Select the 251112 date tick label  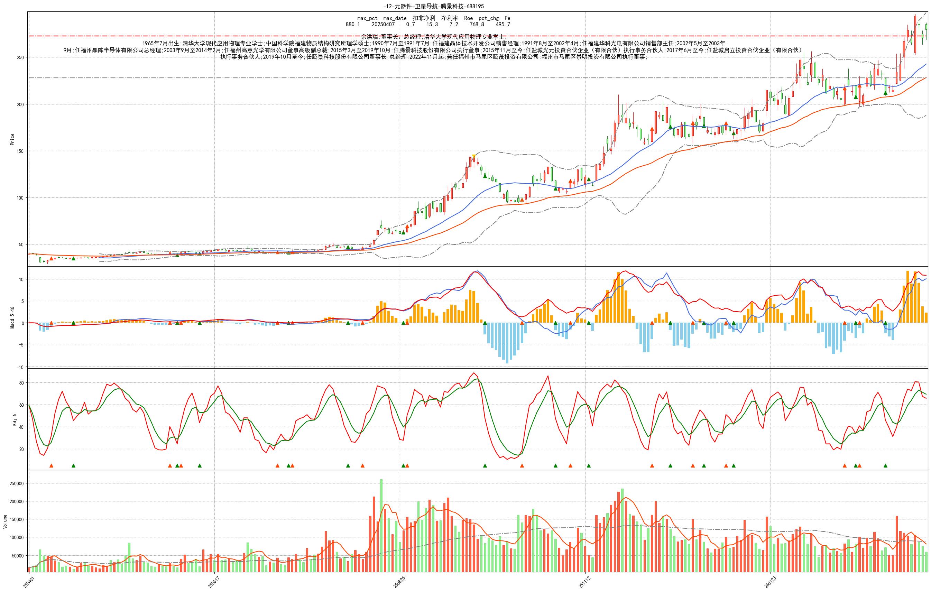coord(584,582)
